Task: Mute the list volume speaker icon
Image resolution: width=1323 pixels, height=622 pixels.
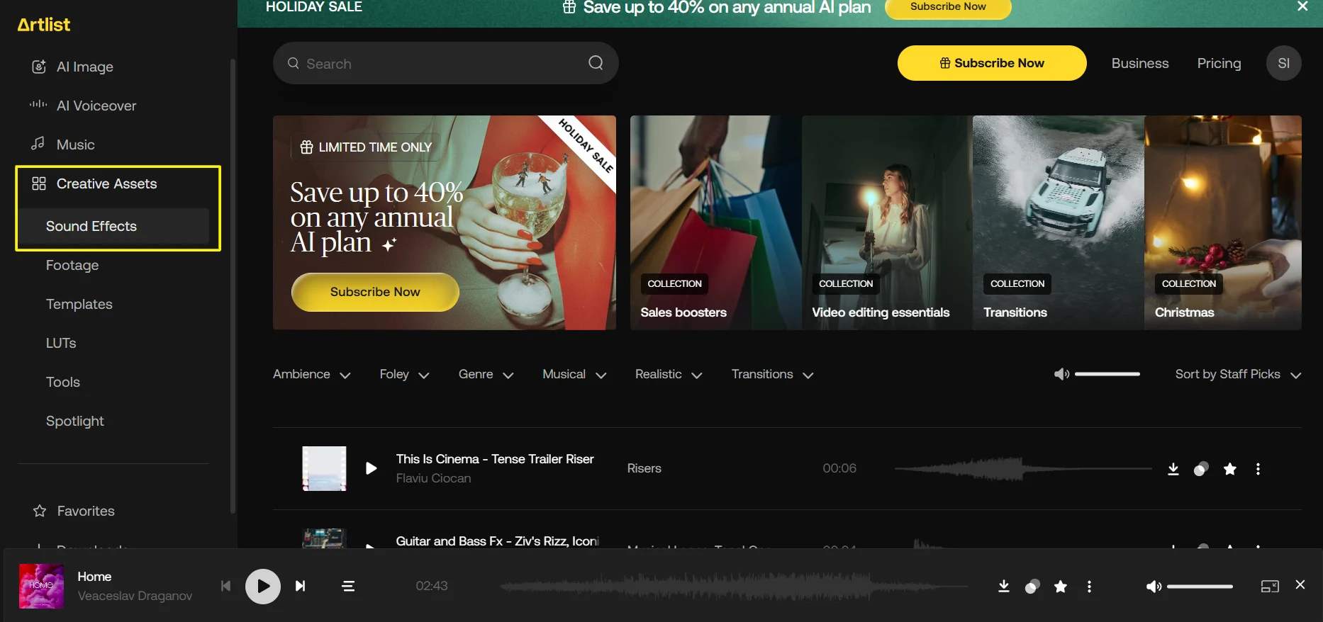Action: coord(1061,374)
